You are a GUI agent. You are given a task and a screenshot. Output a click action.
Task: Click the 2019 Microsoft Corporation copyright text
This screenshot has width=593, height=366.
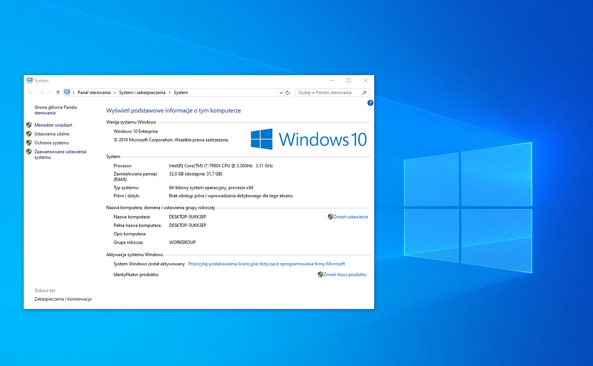171,140
